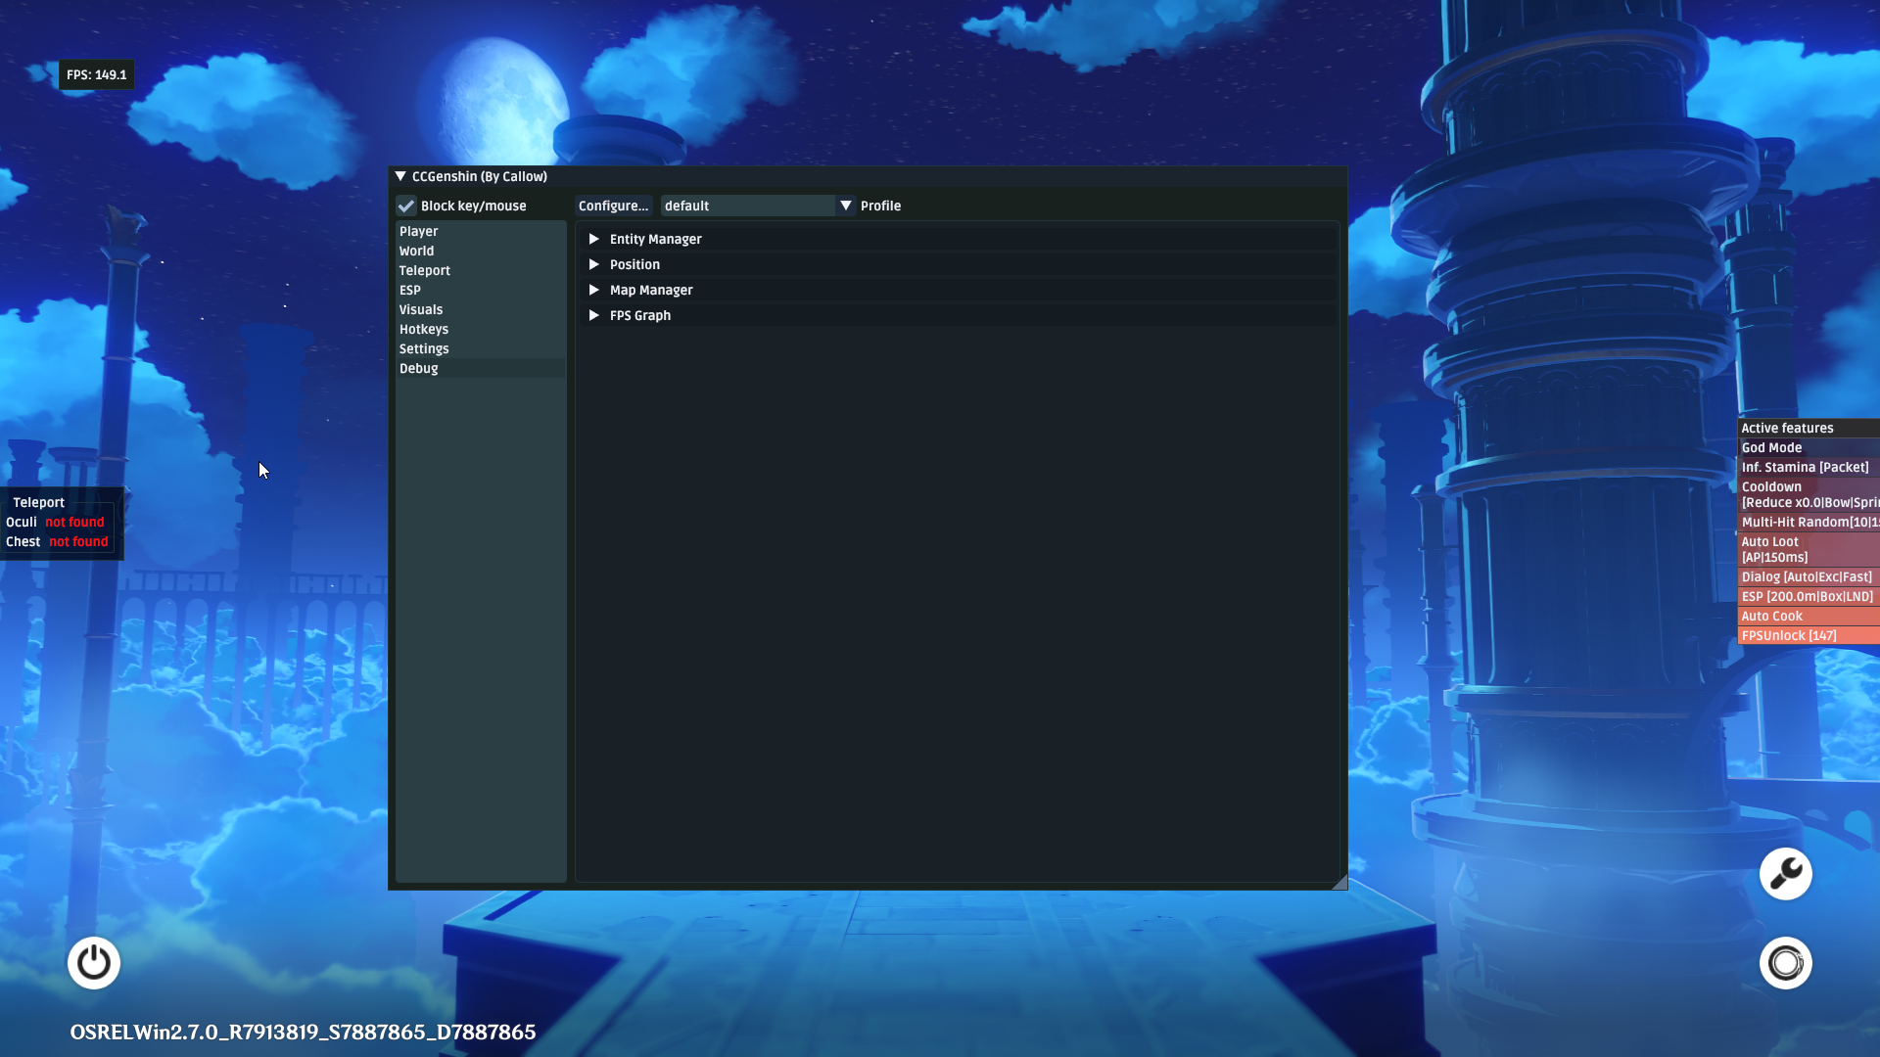
Task: Click the default profile field
Action: point(748,206)
